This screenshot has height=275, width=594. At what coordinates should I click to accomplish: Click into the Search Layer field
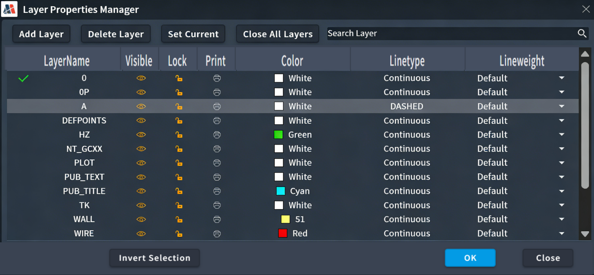tap(449, 33)
